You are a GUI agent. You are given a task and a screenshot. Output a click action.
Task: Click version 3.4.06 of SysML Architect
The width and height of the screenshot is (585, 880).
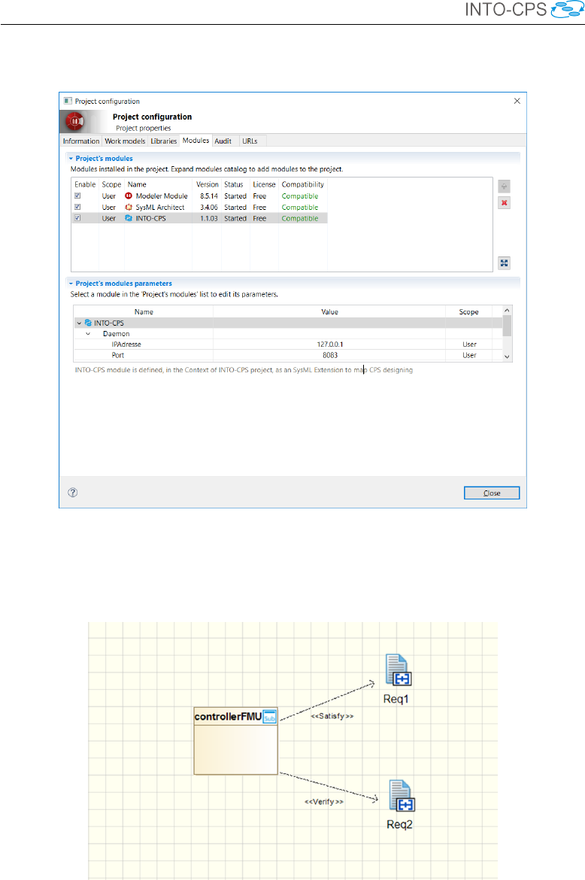(x=208, y=208)
